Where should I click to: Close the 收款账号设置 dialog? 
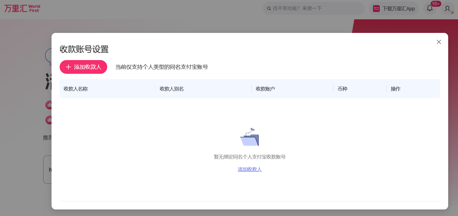pyautogui.click(x=439, y=42)
